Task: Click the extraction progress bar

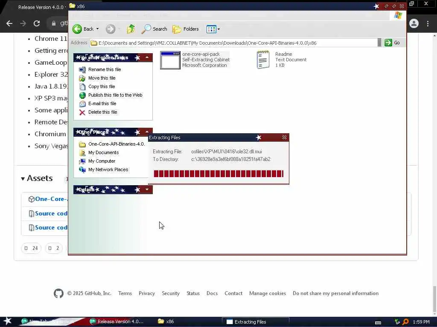Action: pyautogui.click(x=218, y=174)
